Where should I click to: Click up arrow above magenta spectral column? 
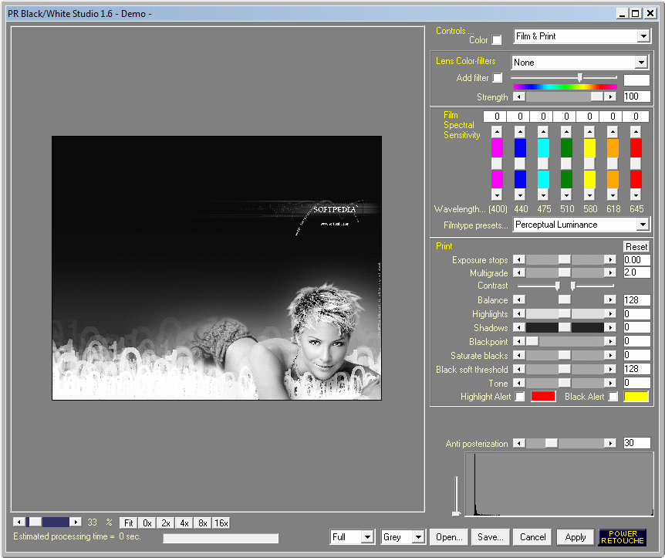(x=497, y=132)
